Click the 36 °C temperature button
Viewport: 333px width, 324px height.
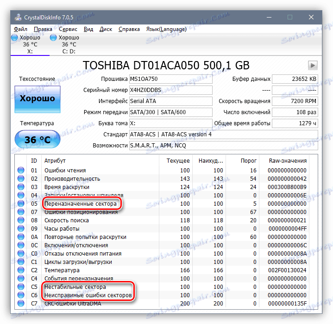tap(37, 140)
